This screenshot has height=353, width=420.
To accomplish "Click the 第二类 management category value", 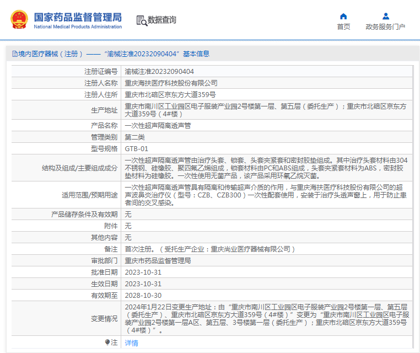I will coord(134,137).
